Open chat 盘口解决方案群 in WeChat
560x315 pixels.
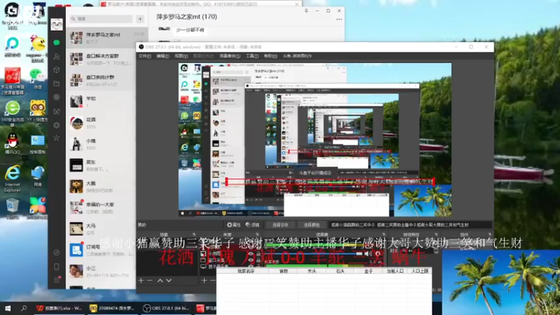pos(101,59)
